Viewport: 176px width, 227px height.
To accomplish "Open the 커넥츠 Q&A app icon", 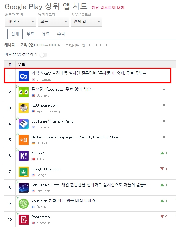I will (24, 76).
